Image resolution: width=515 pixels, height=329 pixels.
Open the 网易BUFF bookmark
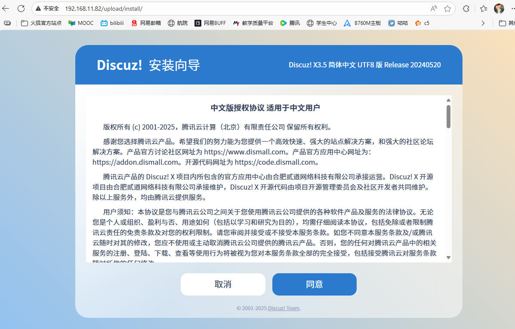210,23
